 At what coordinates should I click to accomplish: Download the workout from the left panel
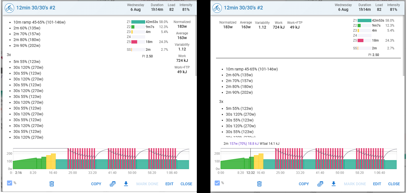126,184
